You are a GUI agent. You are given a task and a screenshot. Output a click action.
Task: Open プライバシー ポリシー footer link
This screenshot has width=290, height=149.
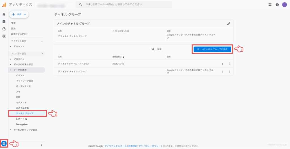[x=150, y=146]
